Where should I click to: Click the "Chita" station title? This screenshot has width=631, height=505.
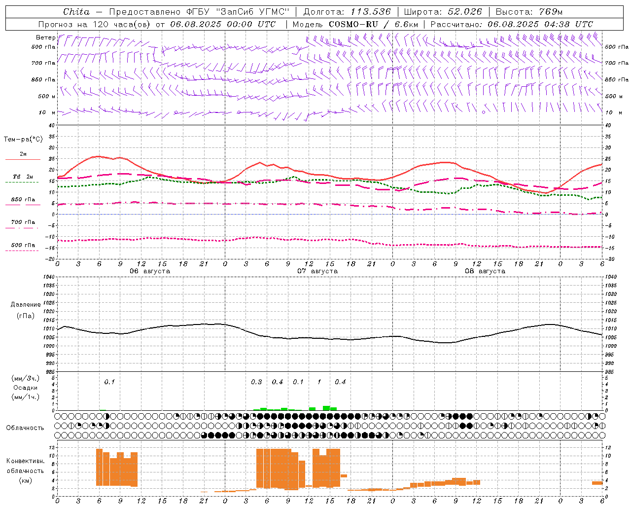76,12
